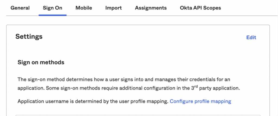Open the Mobile tab
278x116 pixels.
pos(84,8)
